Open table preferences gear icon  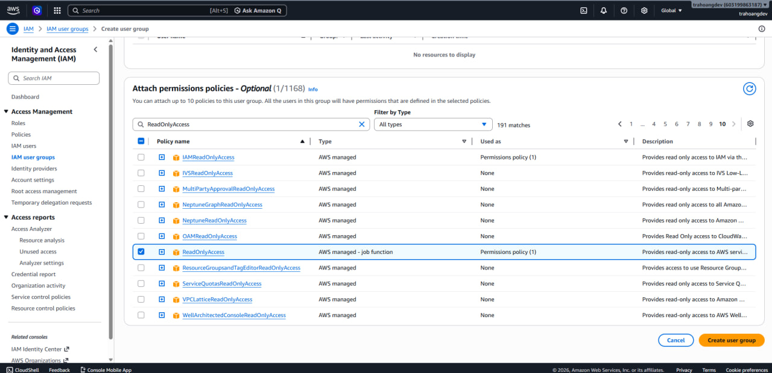coord(750,124)
